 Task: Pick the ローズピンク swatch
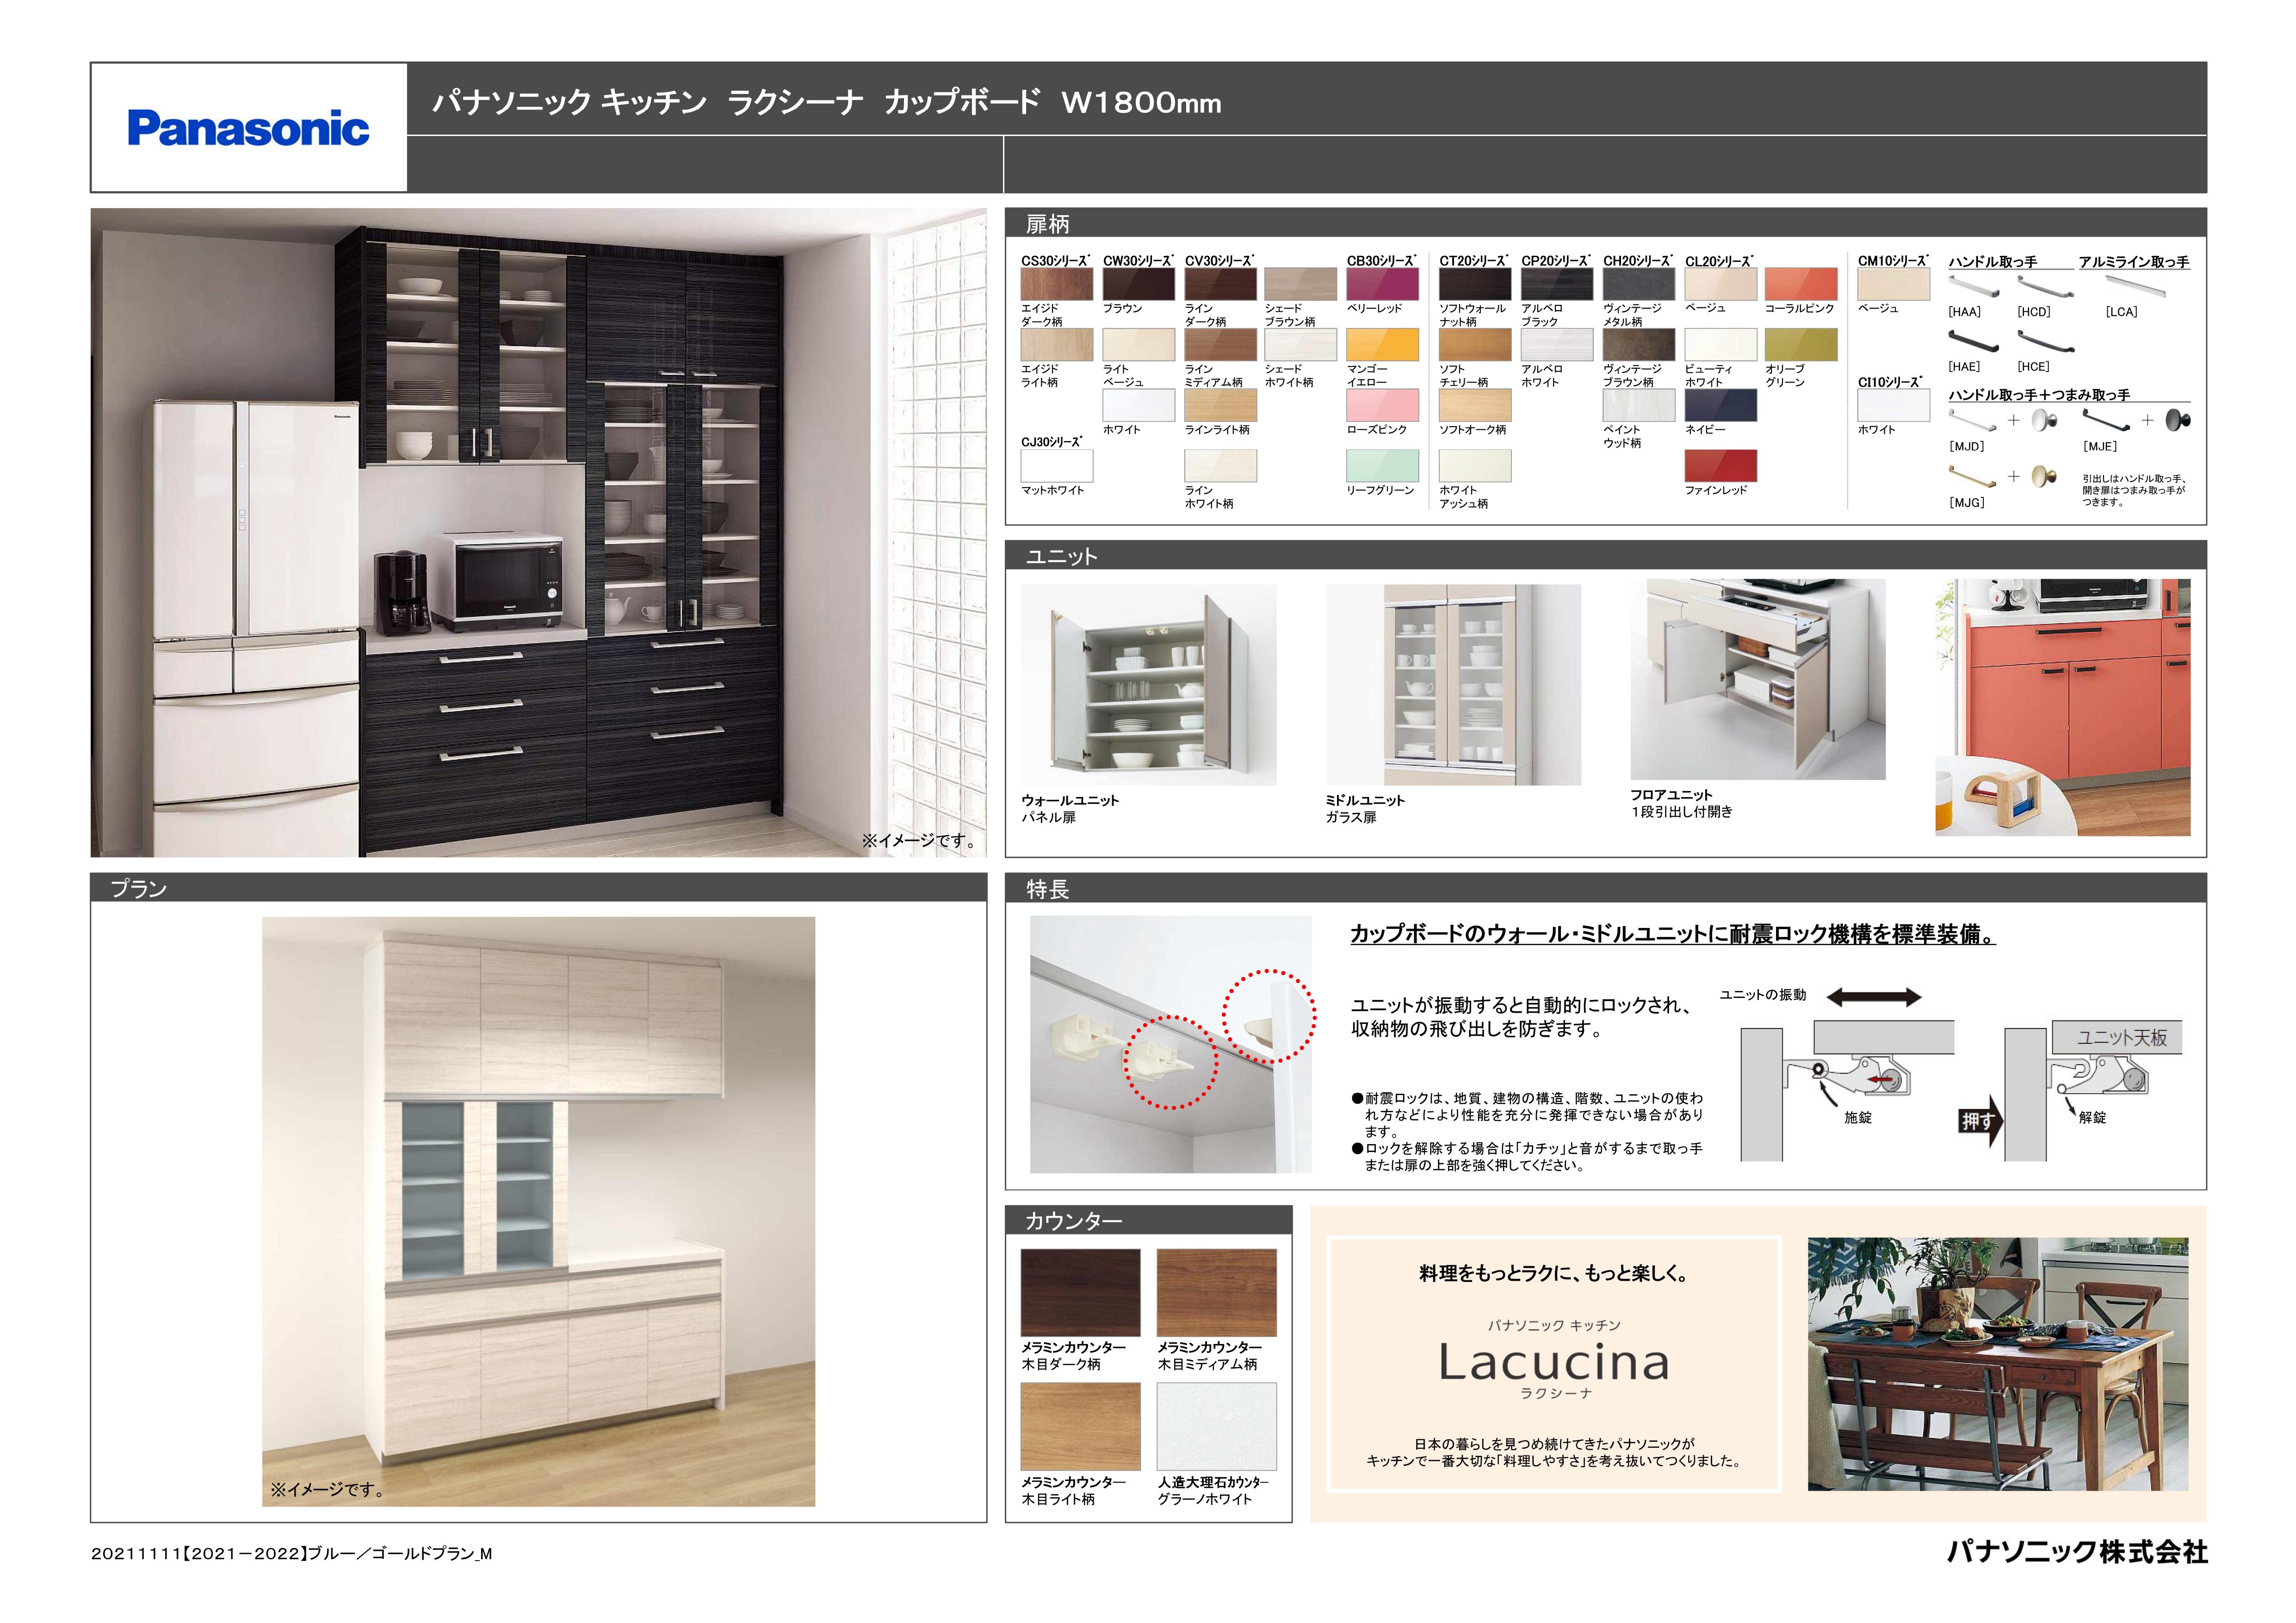1383,405
